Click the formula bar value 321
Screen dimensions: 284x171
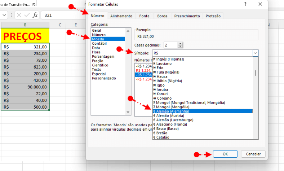click(x=48, y=15)
